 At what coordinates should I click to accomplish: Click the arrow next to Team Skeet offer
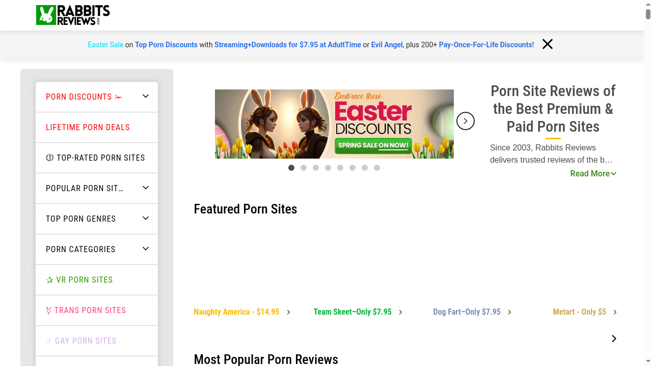coord(401,312)
